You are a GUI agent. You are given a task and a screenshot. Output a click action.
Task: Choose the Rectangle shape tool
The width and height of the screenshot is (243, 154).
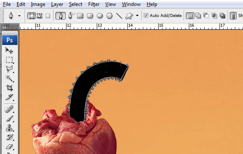(x=80, y=16)
